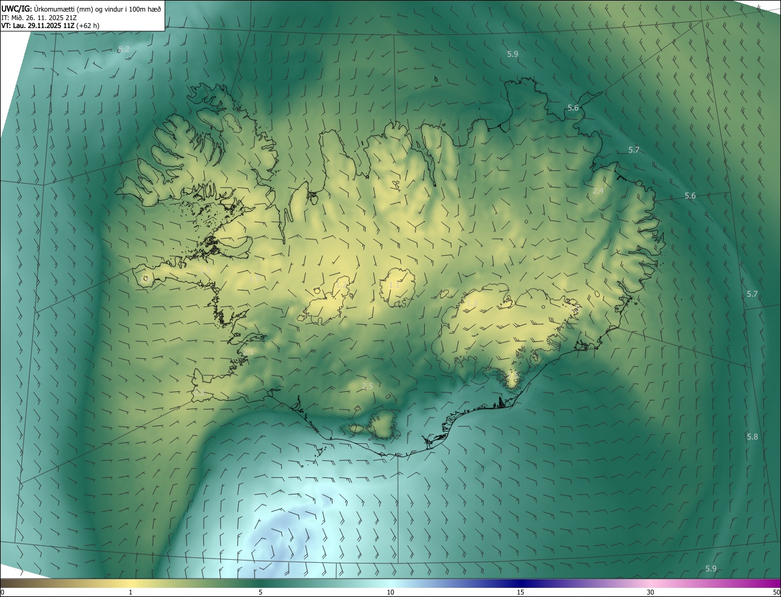Click the 50 tick on the colour scale
This screenshot has width=781, height=597.
pos(776,593)
